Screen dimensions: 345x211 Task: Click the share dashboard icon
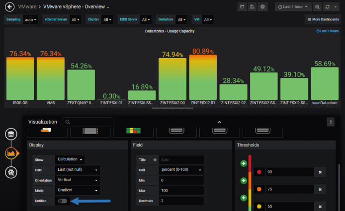[x=242, y=7]
